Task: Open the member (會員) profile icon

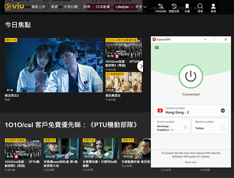Action: 213,8
